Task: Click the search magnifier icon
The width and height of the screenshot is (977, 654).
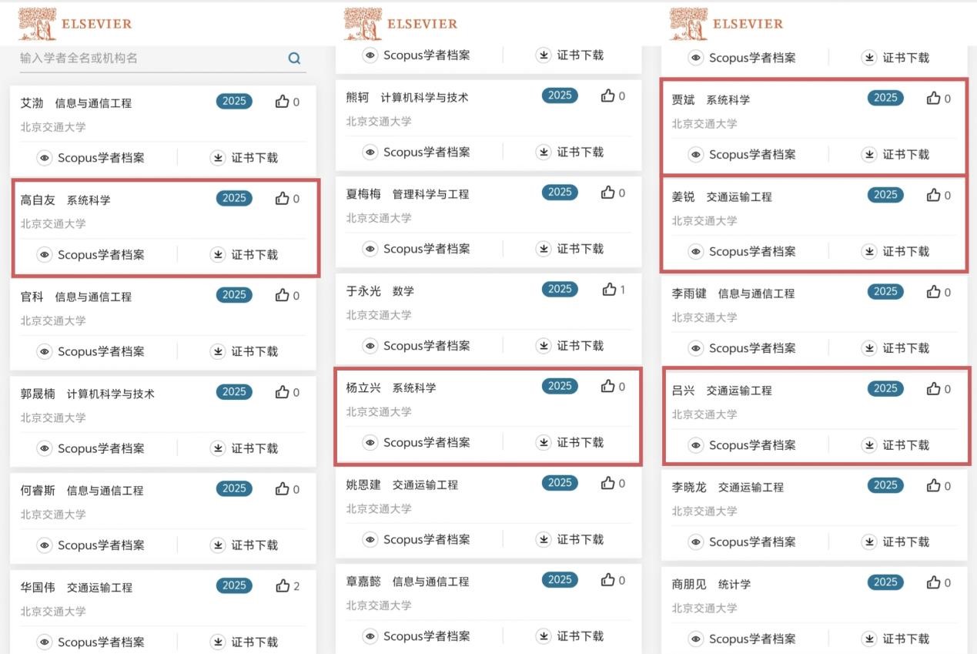Action: (x=294, y=59)
